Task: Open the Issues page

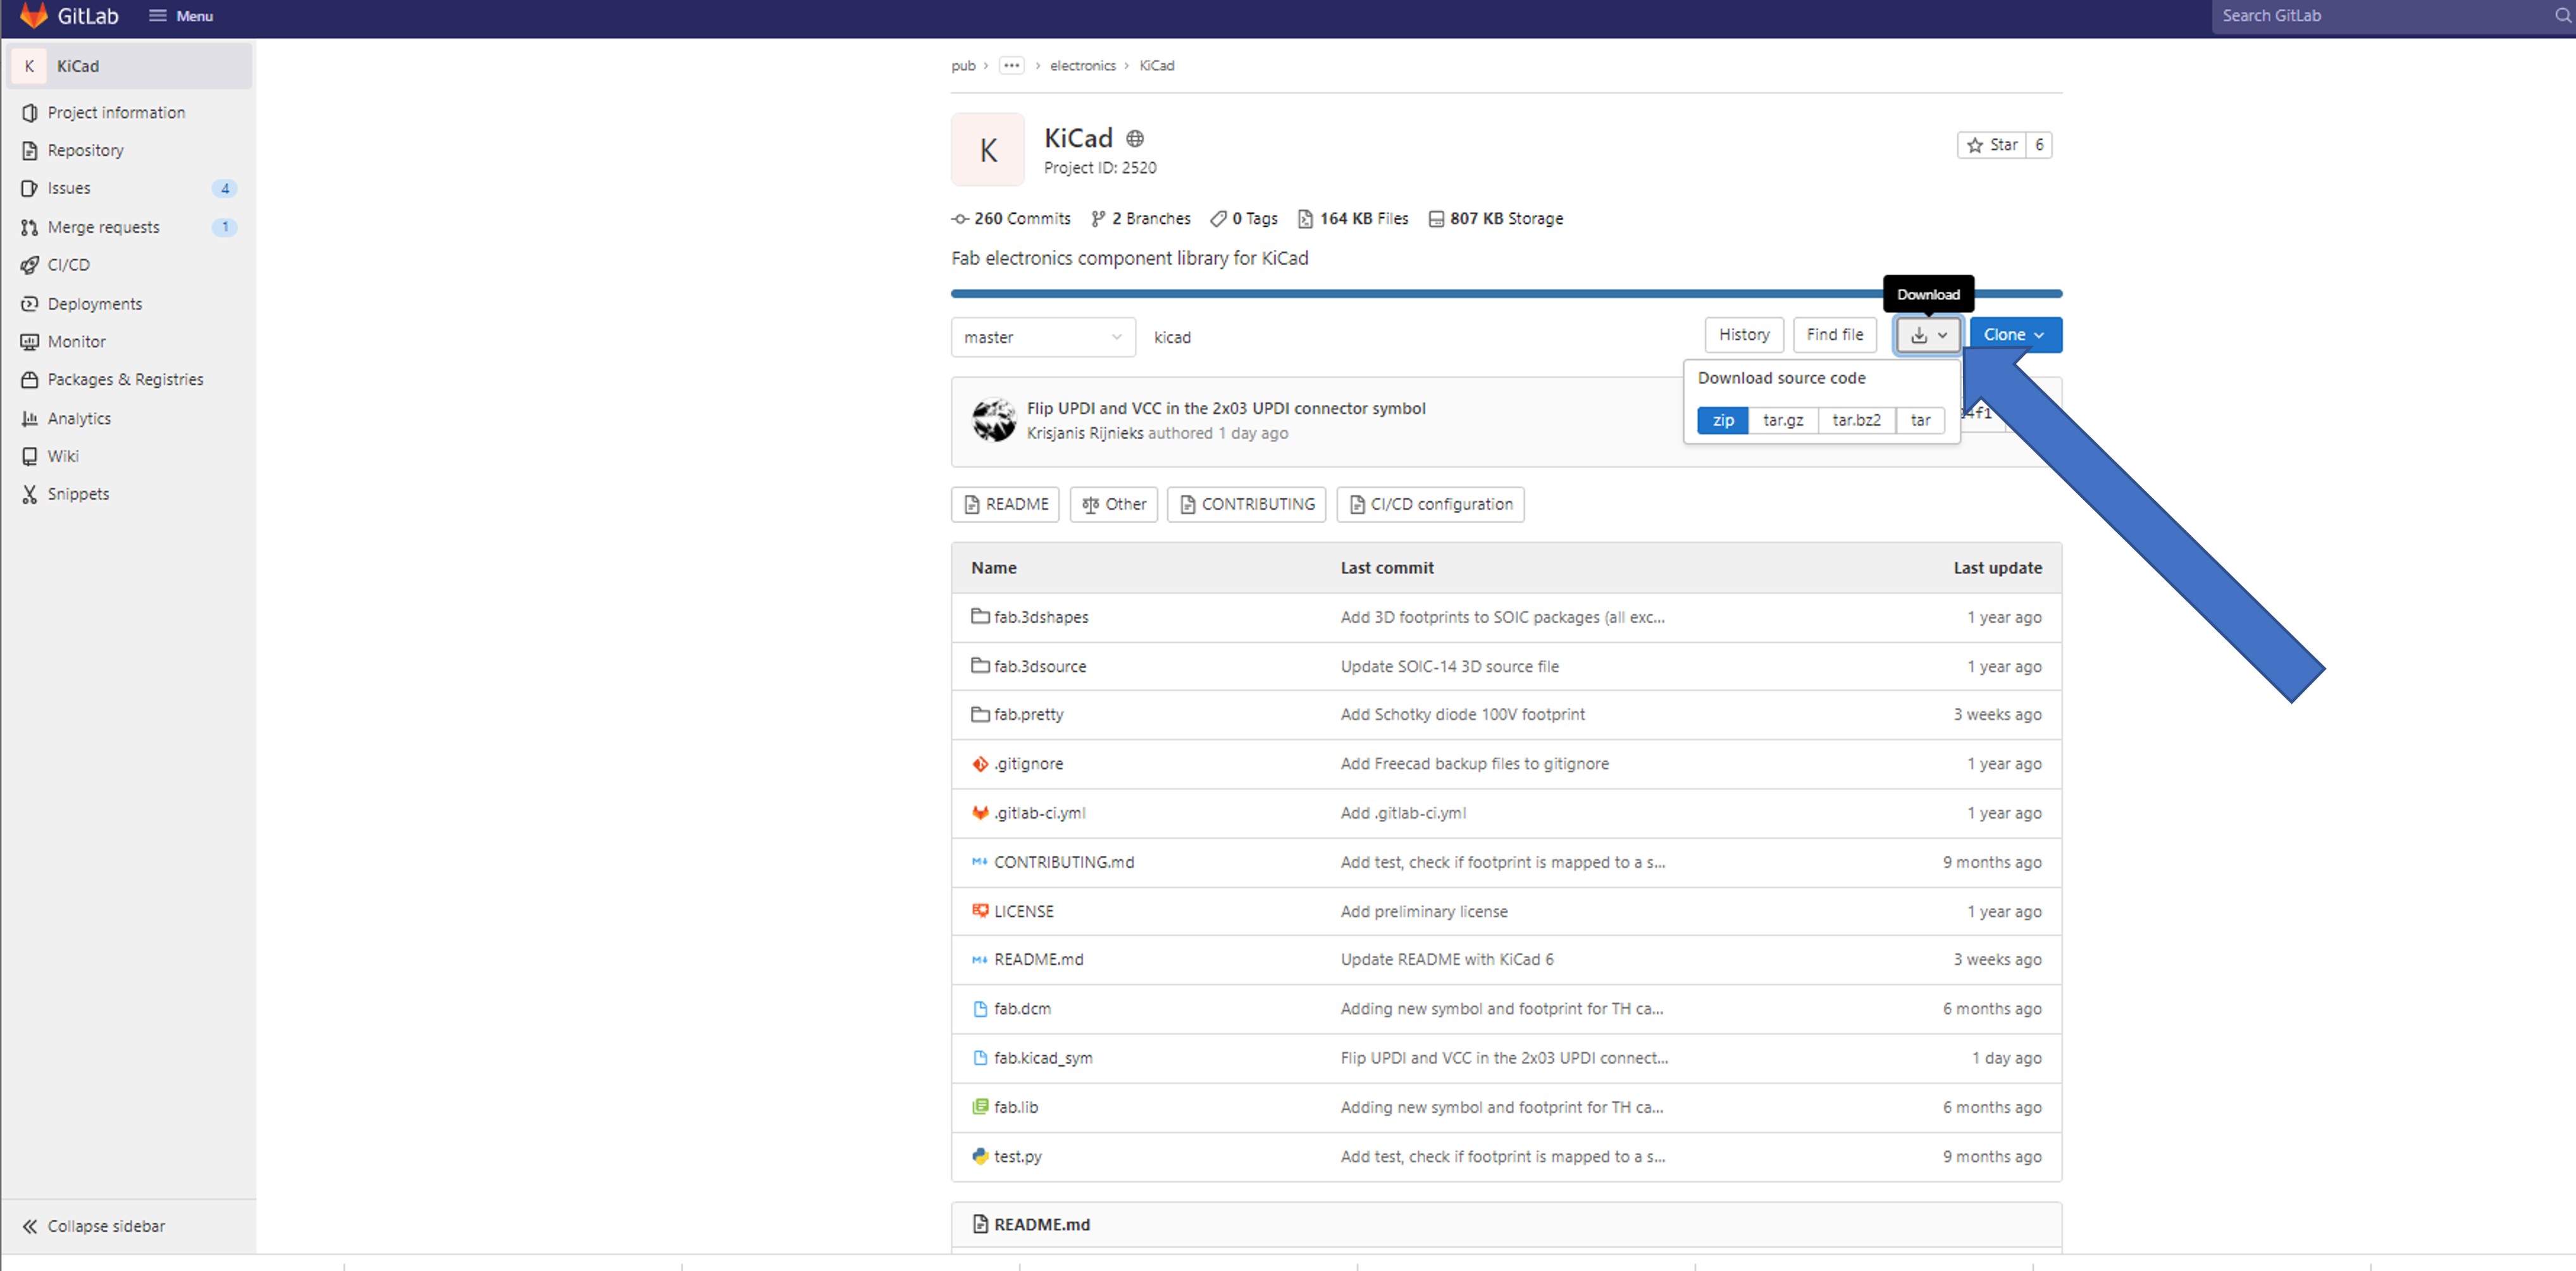Action: pyautogui.click(x=69, y=188)
